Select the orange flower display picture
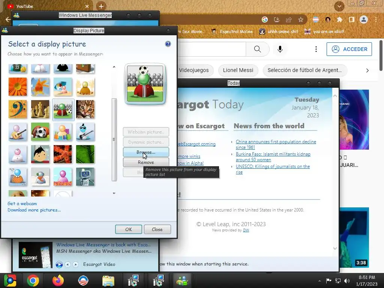Screen dimensions: 384x288 click(x=18, y=87)
